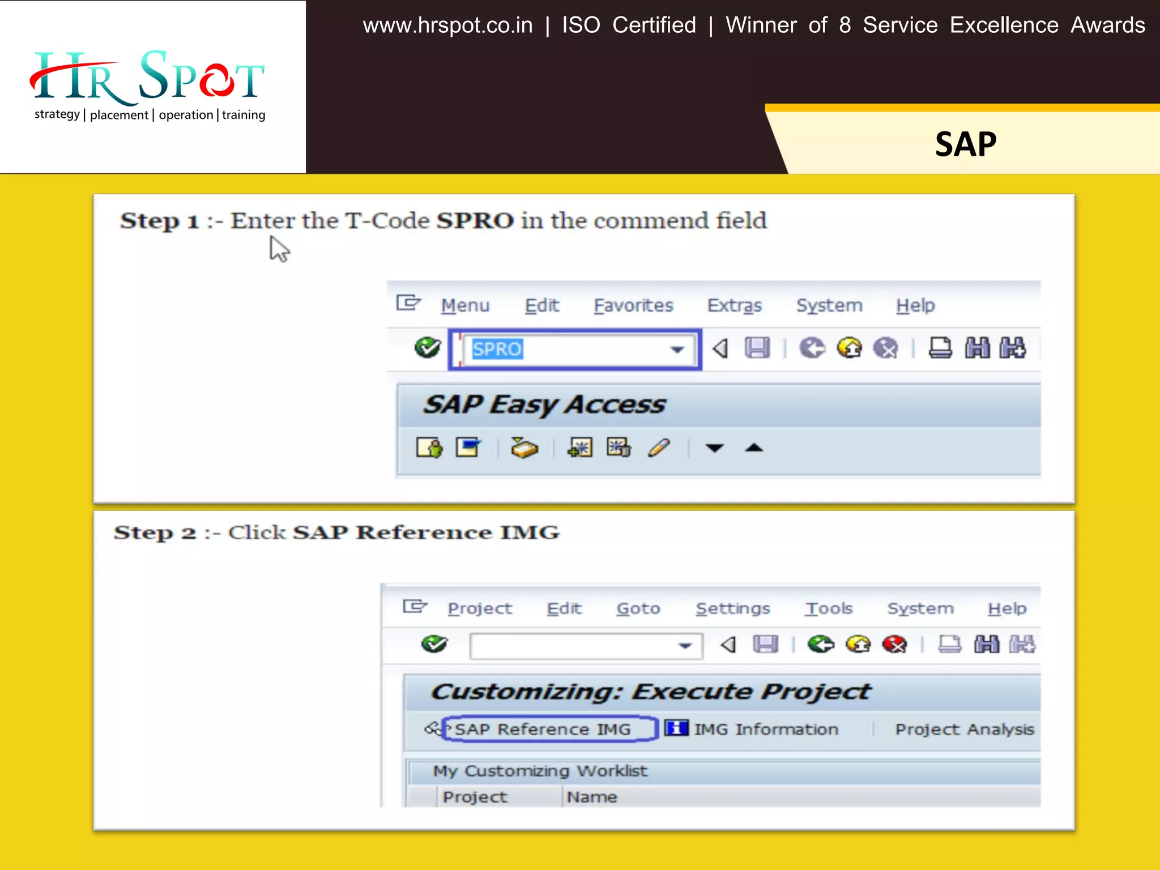
Task: Open the Extras menu
Action: tap(734, 305)
